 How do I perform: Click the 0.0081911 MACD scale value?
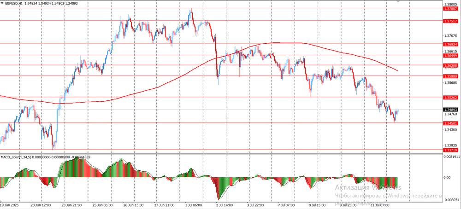[451, 157]
